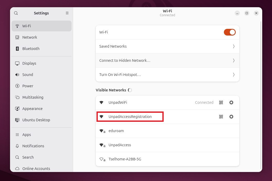Image resolution: width=272 pixels, height=181 pixels.
Task: Go to Appearance settings
Action: click(x=41, y=109)
